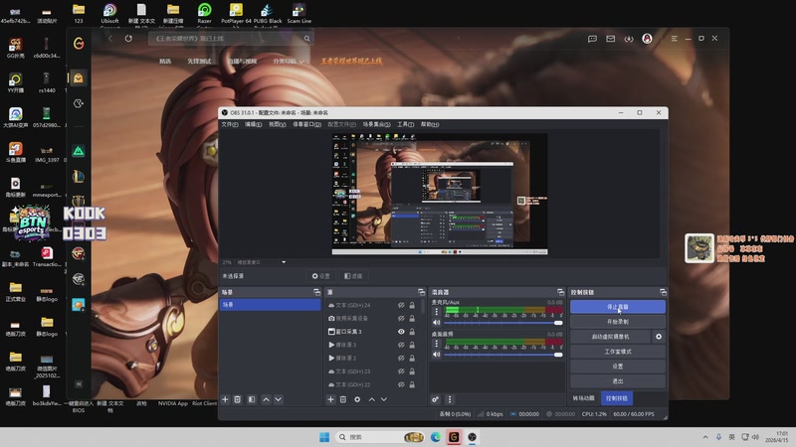Image resolution: width=796 pixels, height=447 pixels.
Task: Click WeGame search magnifier icon
Action: tap(307, 39)
